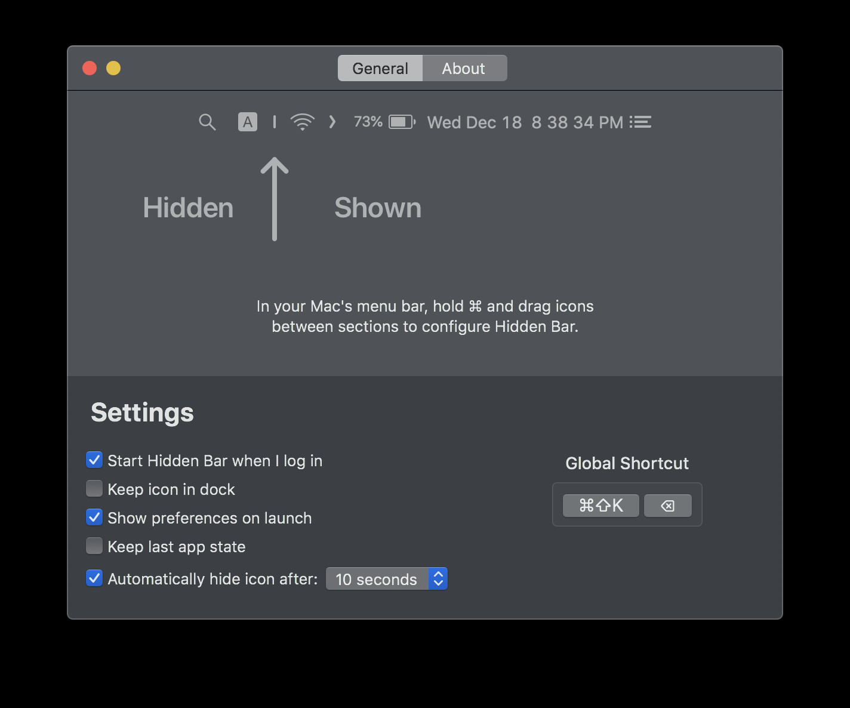The width and height of the screenshot is (850, 708).
Task: Click the magnifying glass search icon
Action: [207, 122]
